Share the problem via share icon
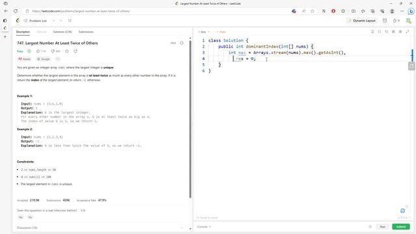Image resolution: width=416 pixels, height=234 pixels. click(x=75, y=51)
